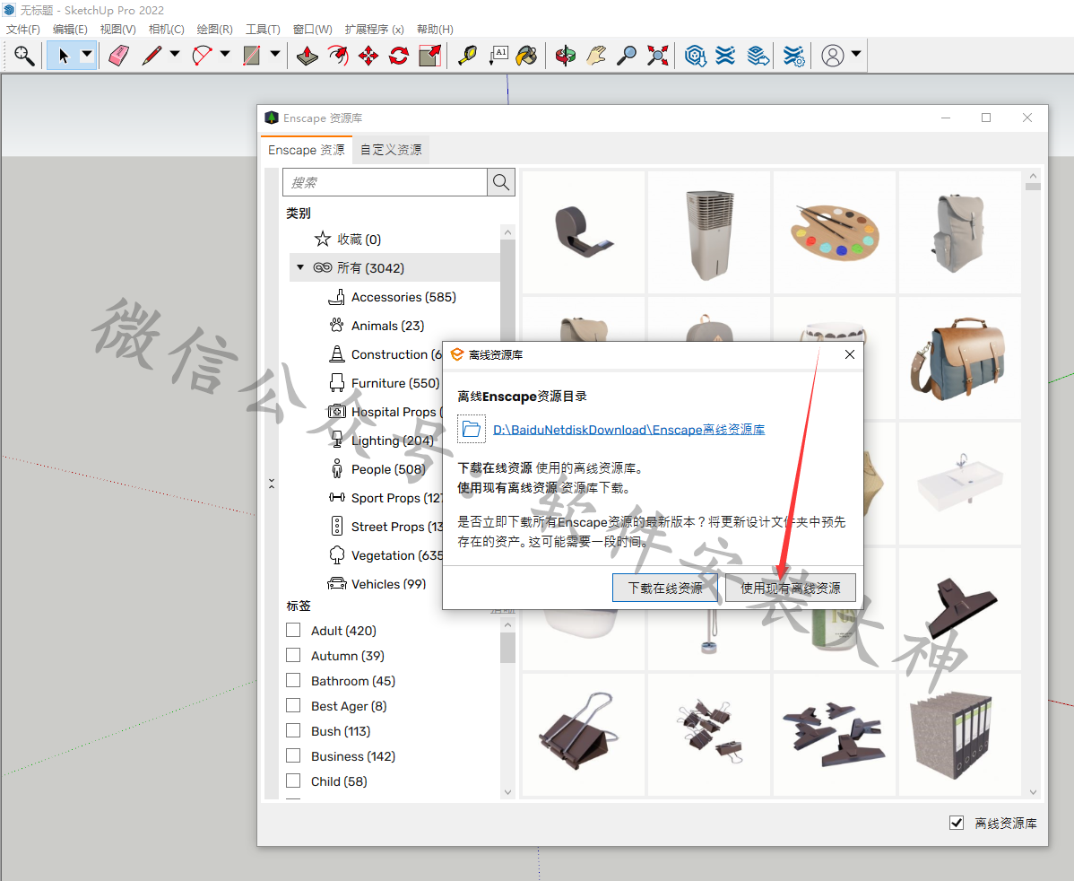
Task: Pick the Eraser tool
Action: click(119, 56)
